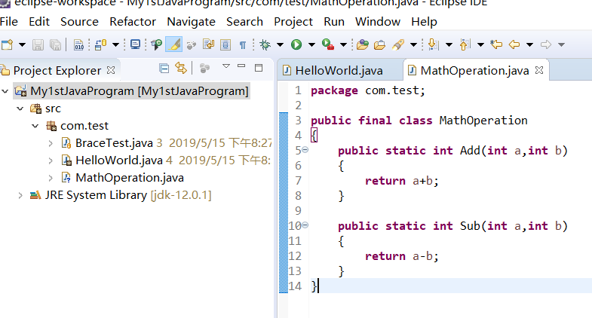Viewport: 592px width, 318px height.
Task: Open the Forward history dropdown arrow
Action: tap(561, 44)
